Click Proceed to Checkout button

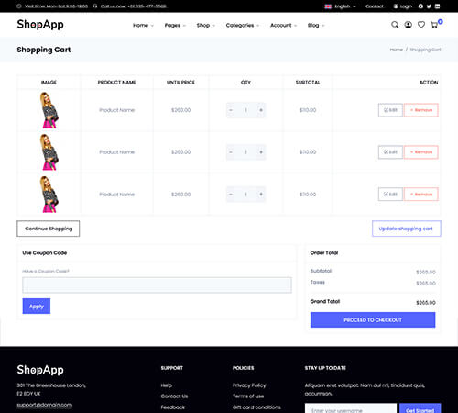coord(373,320)
